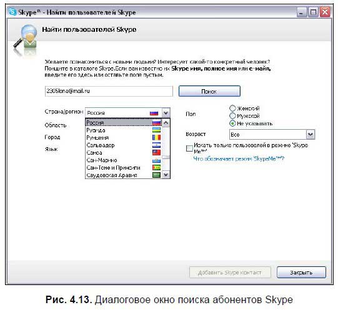Select the Мужской gender radio button
The height and width of the screenshot is (310, 338).
click(x=232, y=116)
